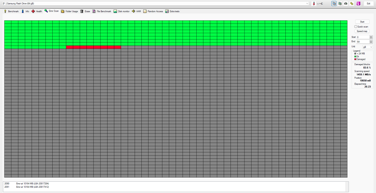Click the gray 24 MB legend swatch

pos(355,53)
